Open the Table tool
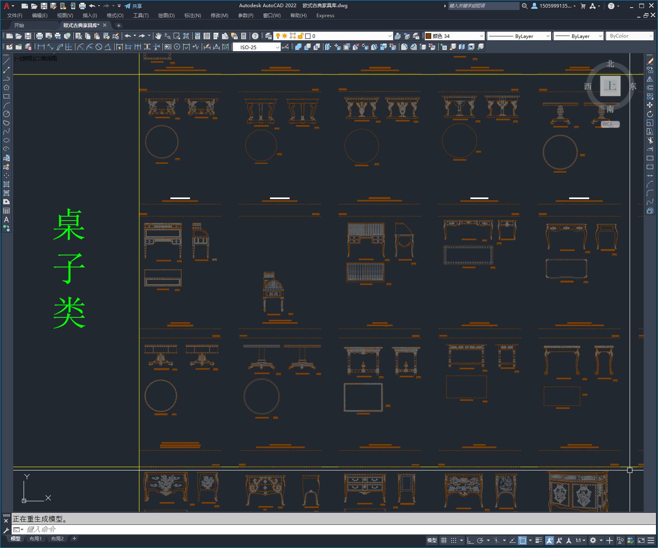This screenshot has height=548, width=658. coord(6,211)
